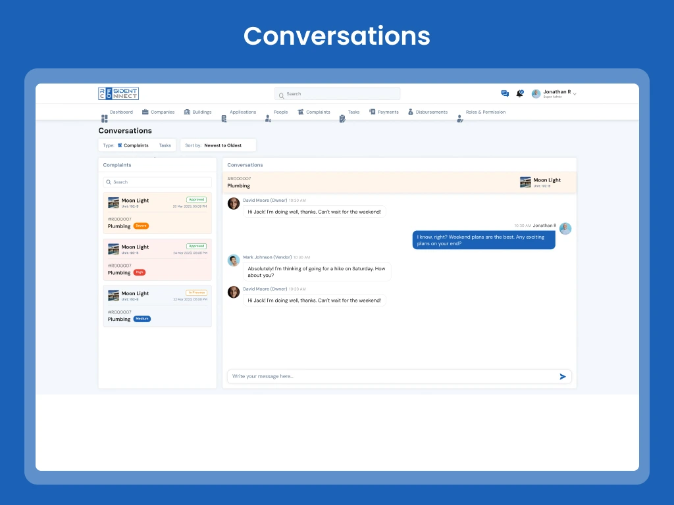Click David Moore's avatar on first message
The width and height of the screenshot is (674, 505).
click(x=234, y=203)
